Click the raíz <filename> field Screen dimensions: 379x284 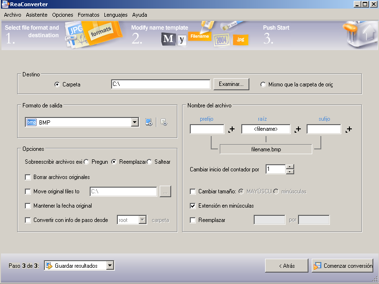(266, 129)
